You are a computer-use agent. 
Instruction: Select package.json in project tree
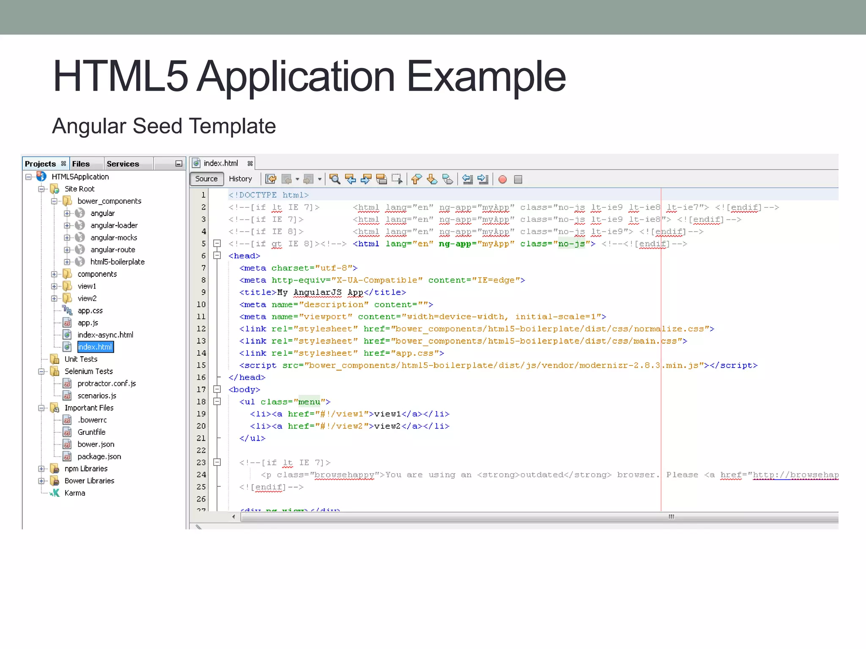99,456
